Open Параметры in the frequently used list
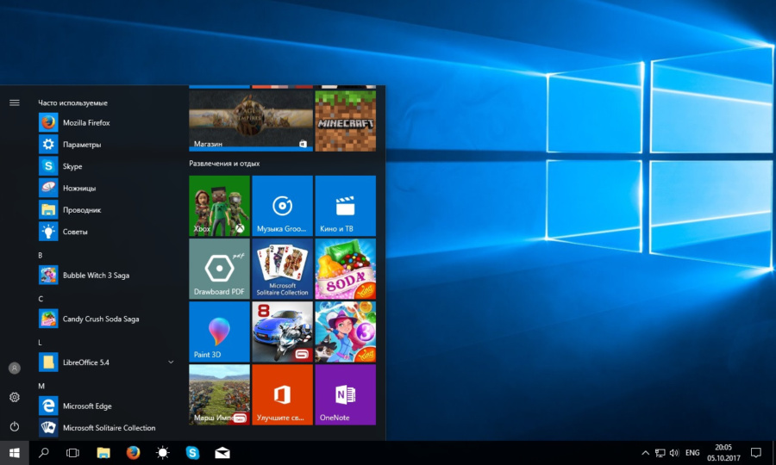Screen dimensions: 776x465 [106, 145]
